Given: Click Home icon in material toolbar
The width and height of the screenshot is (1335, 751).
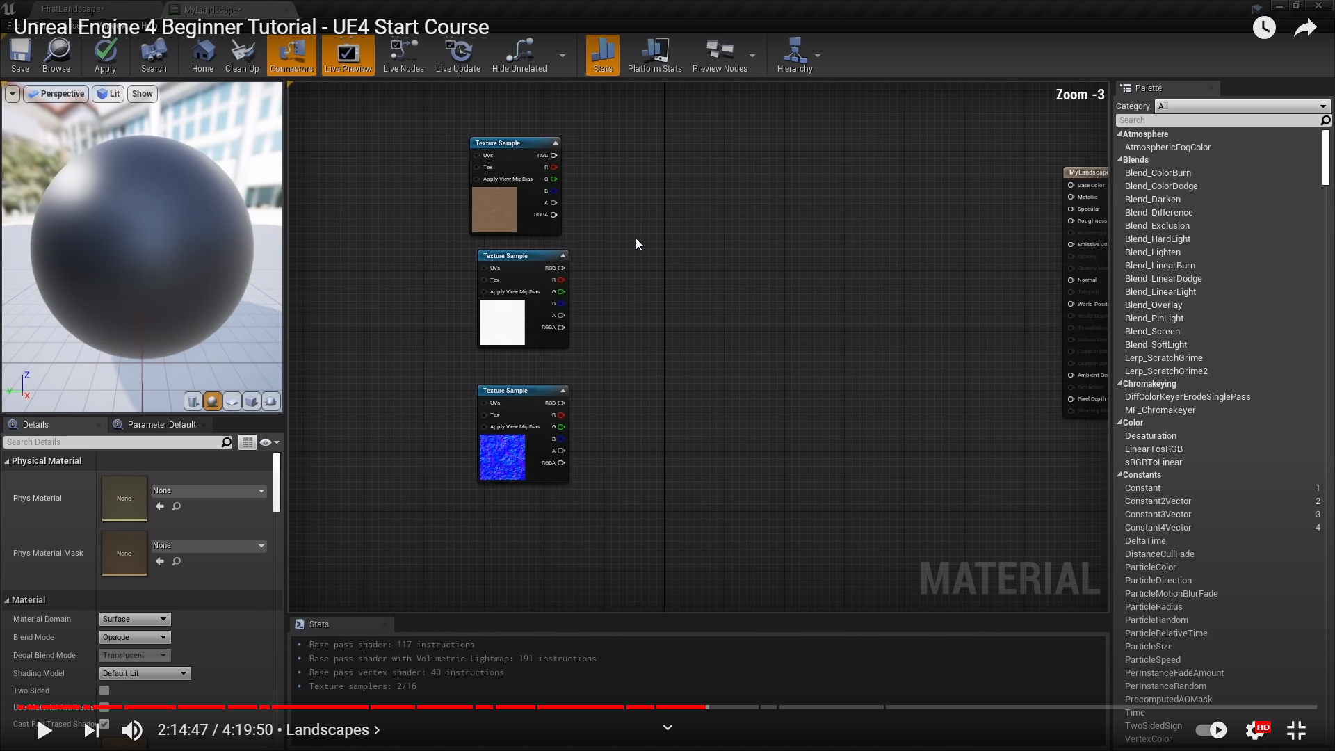Looking at the screenshot, I should (202, 56).
